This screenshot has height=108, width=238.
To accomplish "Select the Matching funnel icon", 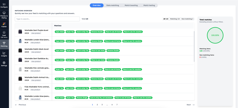I will coord(4,43).
